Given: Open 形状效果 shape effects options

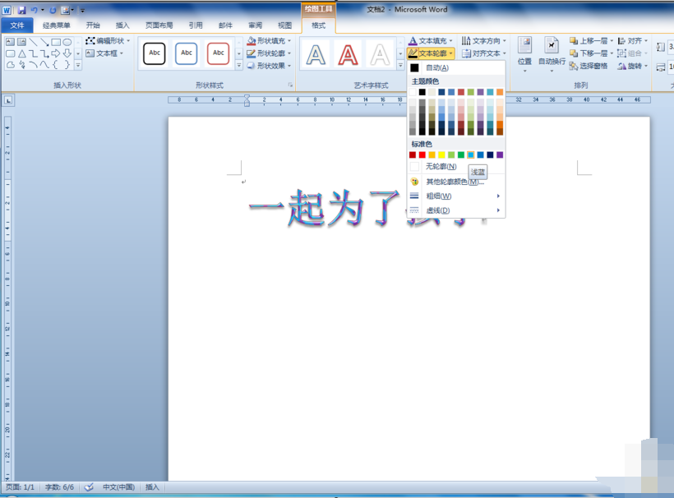Looking at the screenshot, I should [x=269, y=66].
